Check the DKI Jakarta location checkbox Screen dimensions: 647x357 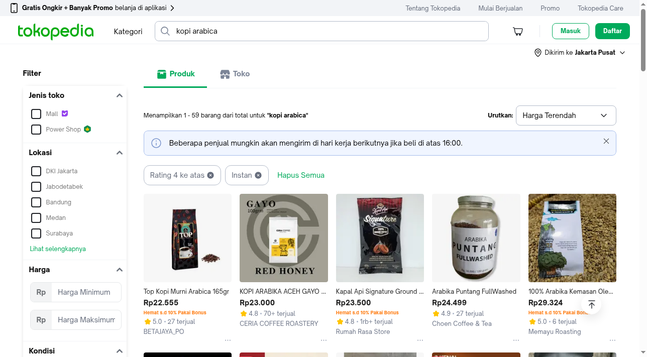[36, 171]
